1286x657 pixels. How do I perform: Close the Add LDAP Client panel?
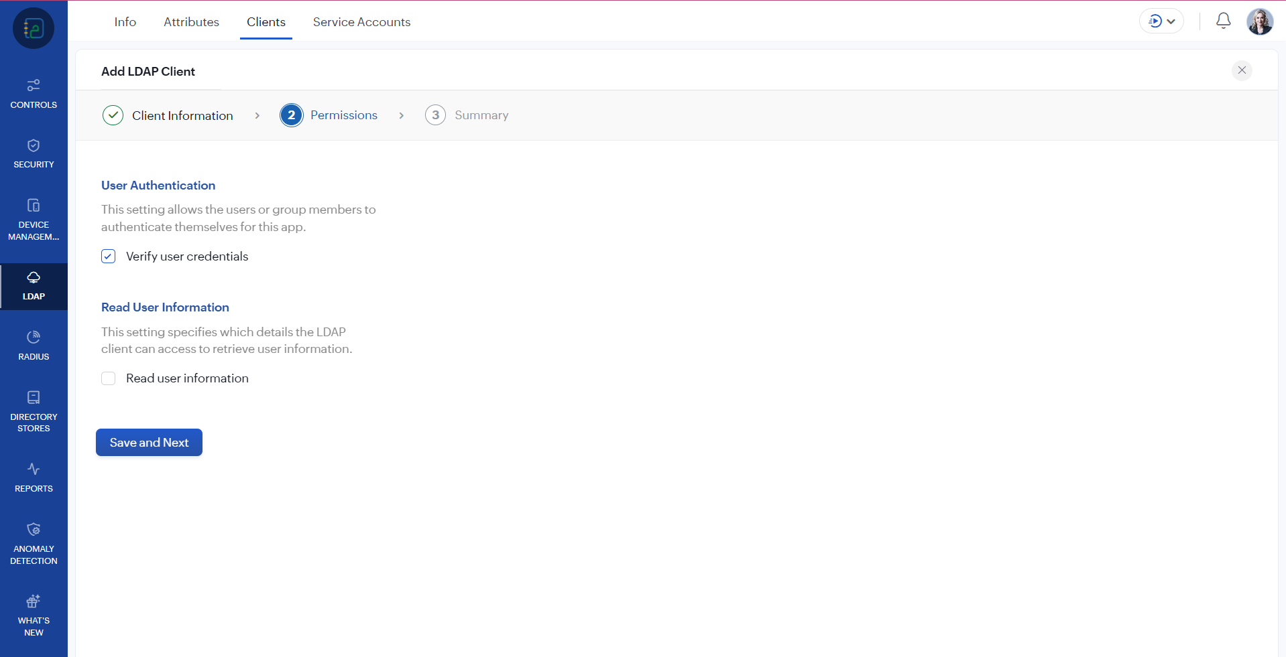click(1242, 70)
